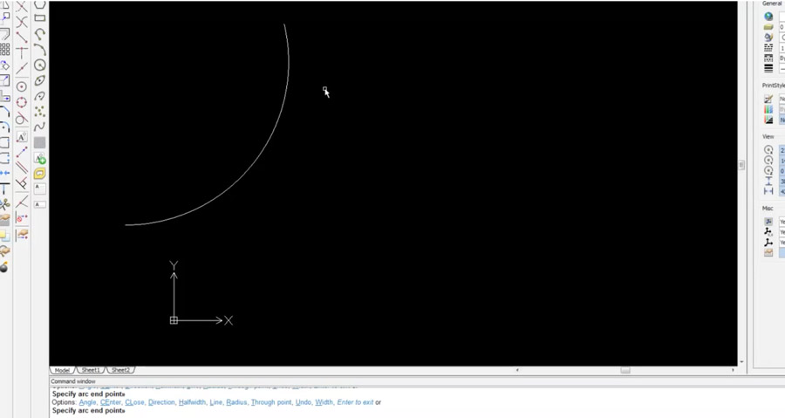Enable the Intersection snap icon

coord(22,22)
